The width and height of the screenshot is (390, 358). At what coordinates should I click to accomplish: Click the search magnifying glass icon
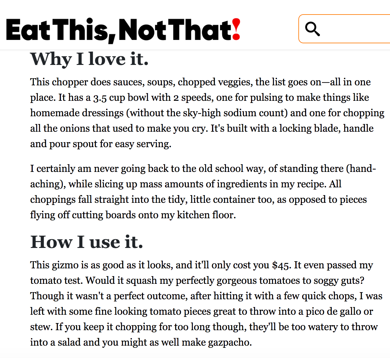(x=312, y=29)
